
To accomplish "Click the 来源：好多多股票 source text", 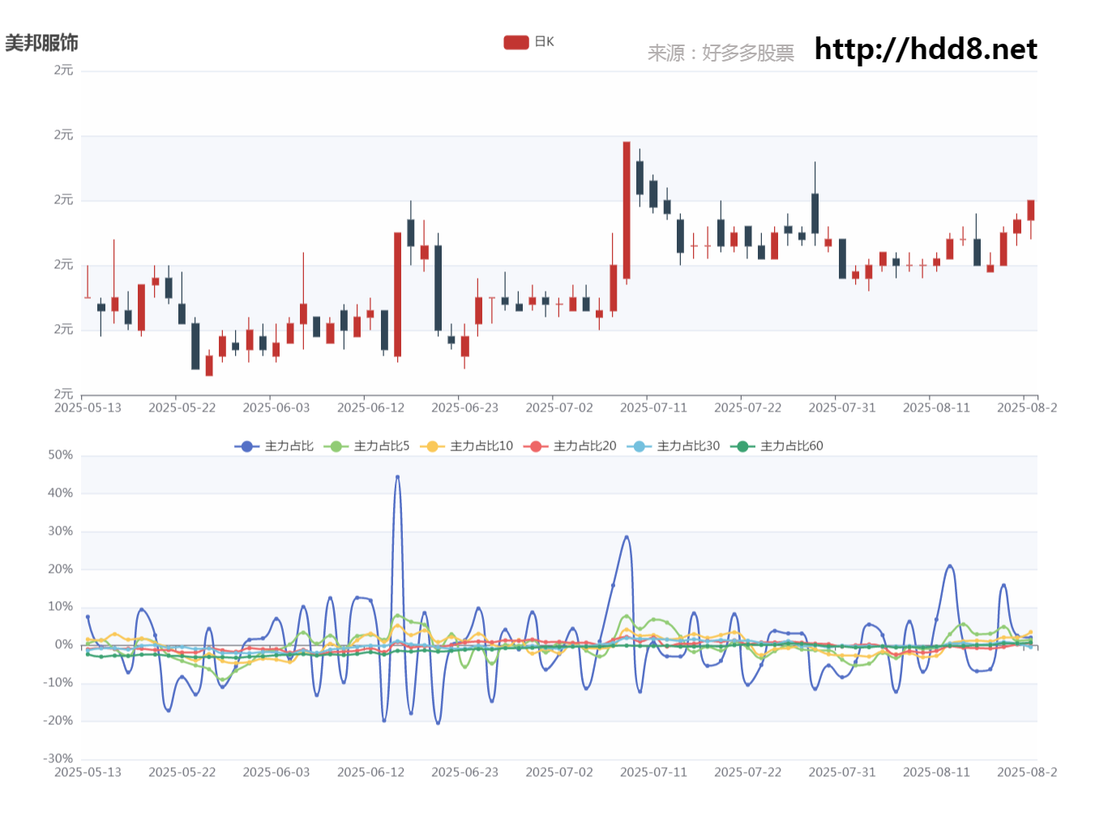I will 721,53.
